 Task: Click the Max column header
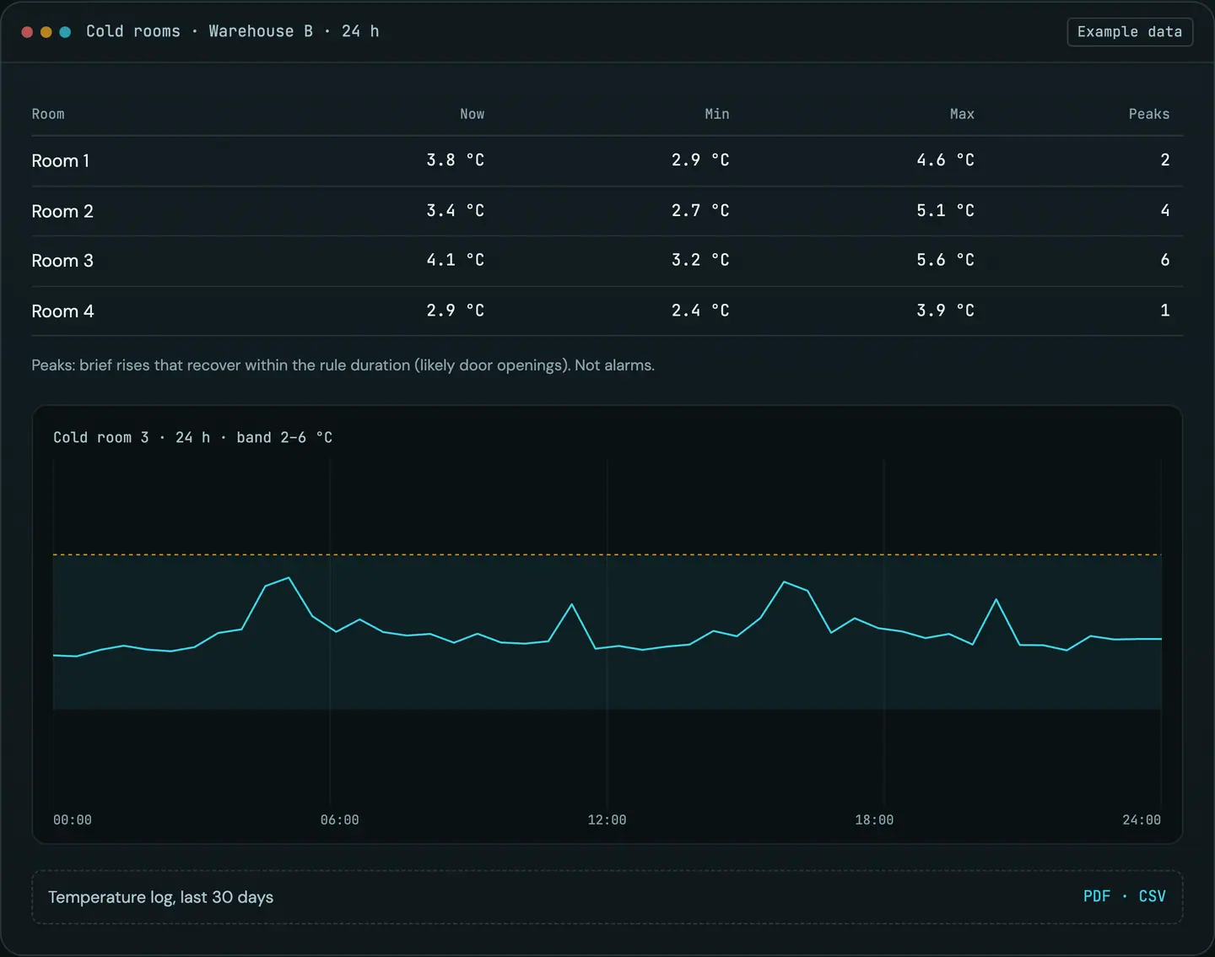[x=962, y=114]
